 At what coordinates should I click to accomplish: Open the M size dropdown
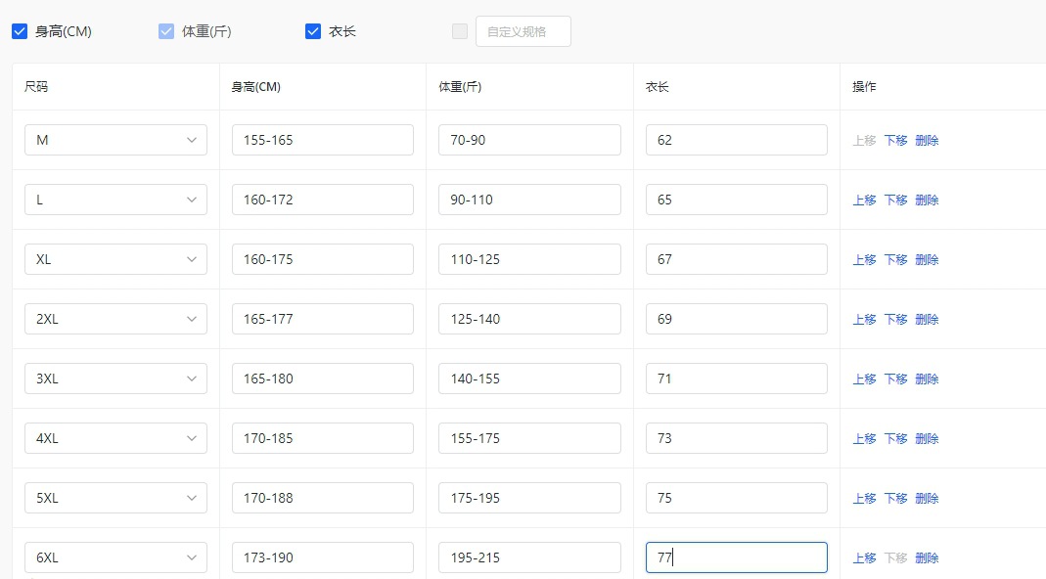(115, 140)
